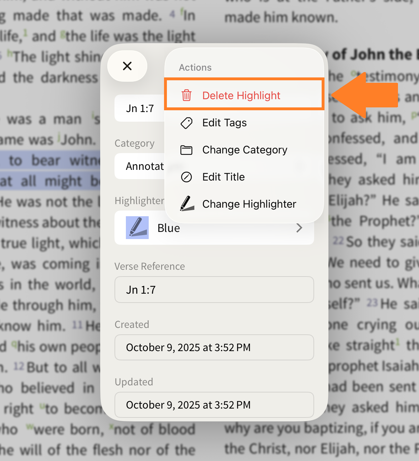Expand the Blue highlighter chevron
Viewport: 419px width, 461px height.
click(x=300, y=228)
